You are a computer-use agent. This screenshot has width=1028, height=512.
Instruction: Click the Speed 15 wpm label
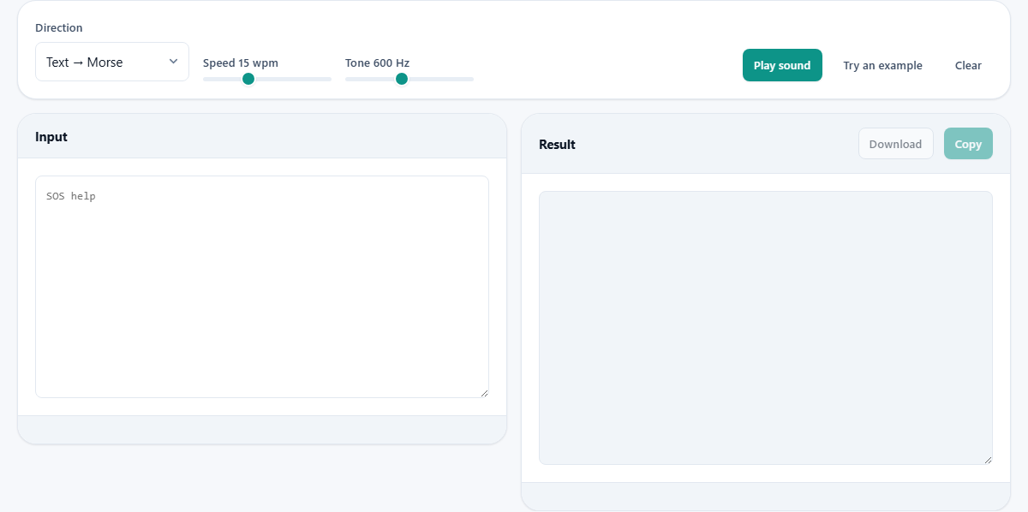(x=241, y=63)
